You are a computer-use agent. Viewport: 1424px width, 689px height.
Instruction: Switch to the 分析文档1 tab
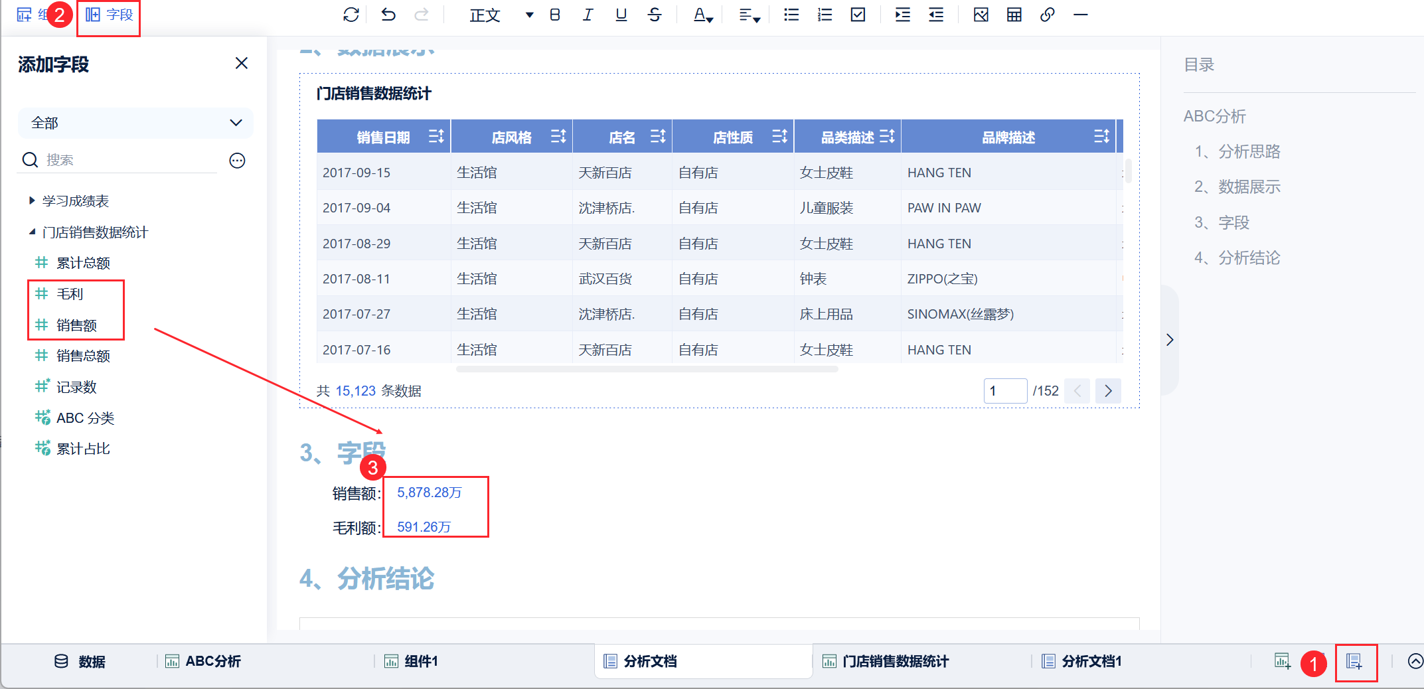[1081, 661]
